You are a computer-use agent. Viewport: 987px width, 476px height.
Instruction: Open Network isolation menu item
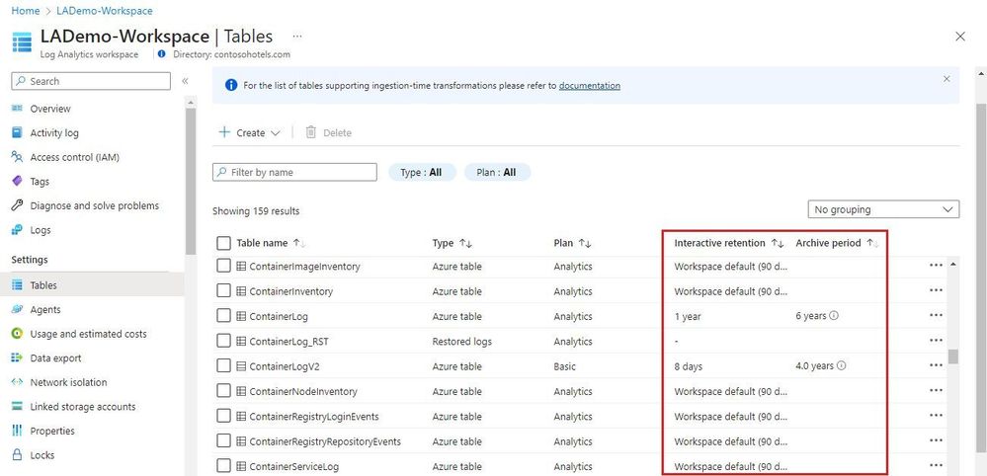pos(68,382)
